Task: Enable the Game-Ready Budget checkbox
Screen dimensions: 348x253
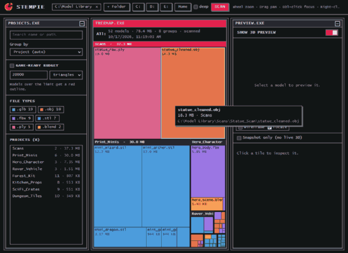Action: pyautogui.click(x=12, y=65)
